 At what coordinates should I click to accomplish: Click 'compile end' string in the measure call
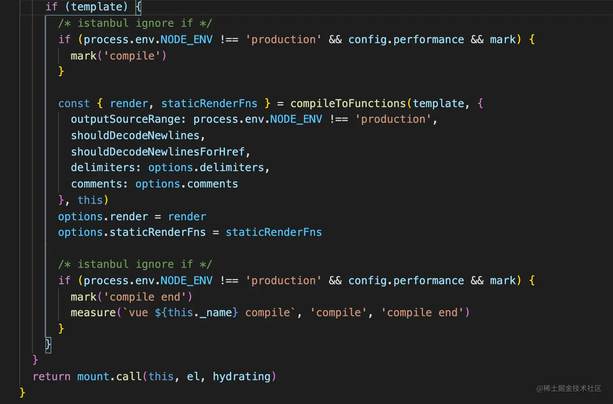(422, 313)
